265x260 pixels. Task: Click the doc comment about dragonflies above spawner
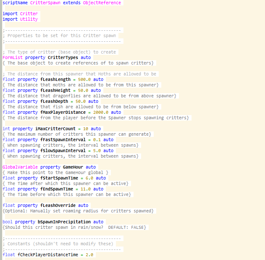click(x=89, y=96)
